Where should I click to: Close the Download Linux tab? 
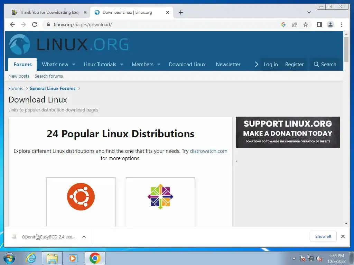click(x=168, y=12)
